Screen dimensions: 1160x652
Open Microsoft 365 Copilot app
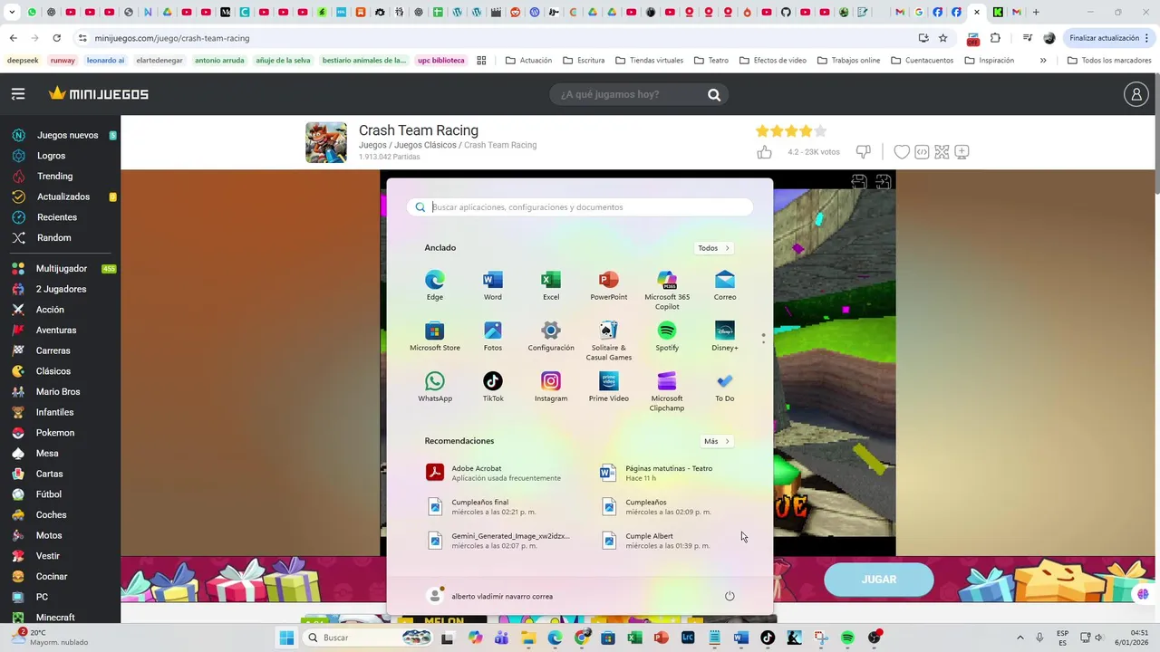pyautogui.click(x=667, y=289)
